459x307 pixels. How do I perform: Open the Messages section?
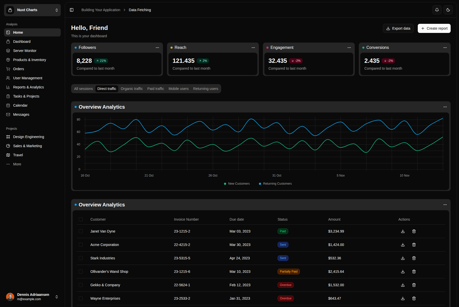(21, 114)
